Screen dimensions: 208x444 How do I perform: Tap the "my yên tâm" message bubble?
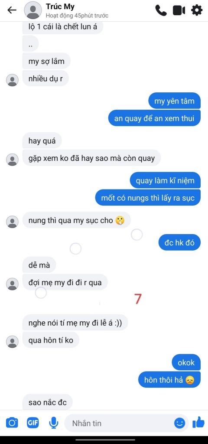(174, 101)
